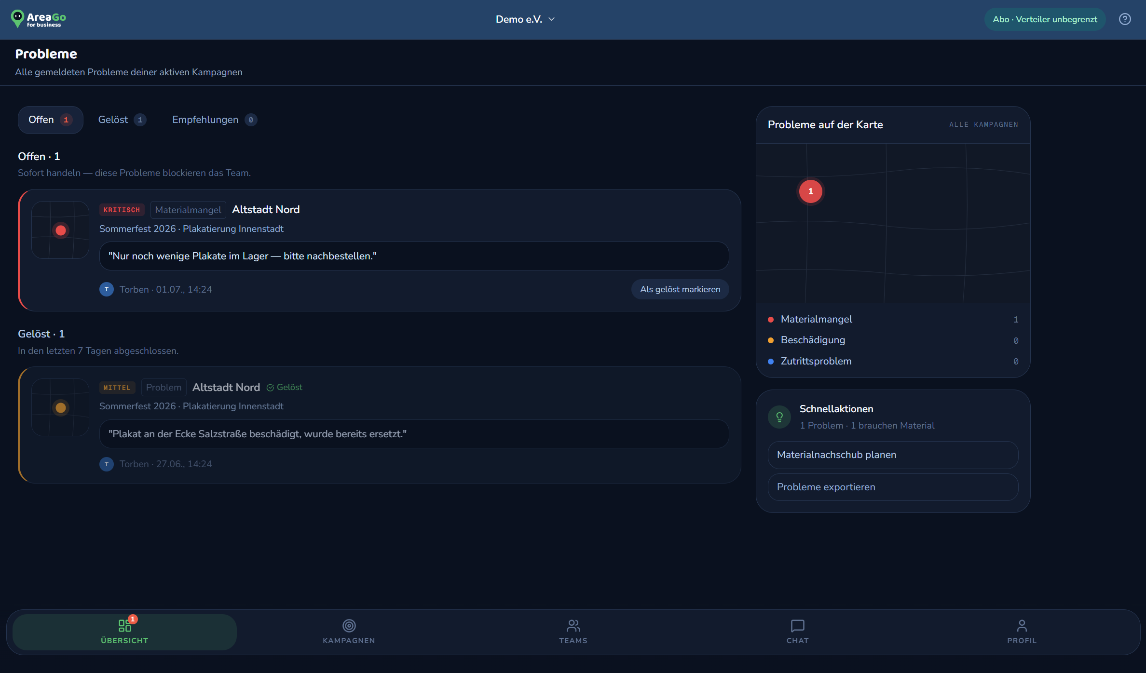This screenshot has height=673, width=1146.
Task: Click the Probleme auf der Karte heading
Action: (x=825, y=124)
